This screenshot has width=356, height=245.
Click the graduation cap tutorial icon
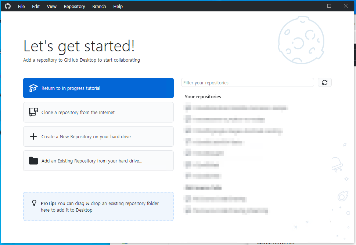click(x=33, y=88)
